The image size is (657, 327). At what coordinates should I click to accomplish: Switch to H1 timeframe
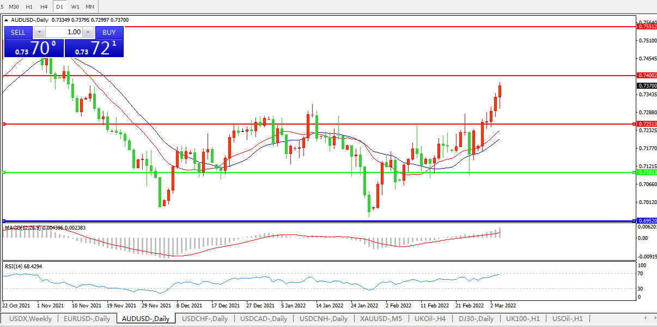[29, 7]
